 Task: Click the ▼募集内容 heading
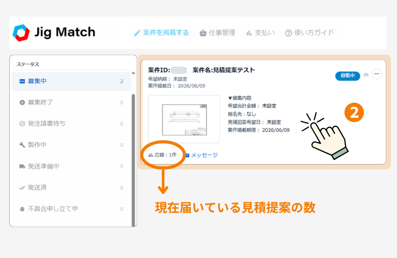[x=240, y=98]
